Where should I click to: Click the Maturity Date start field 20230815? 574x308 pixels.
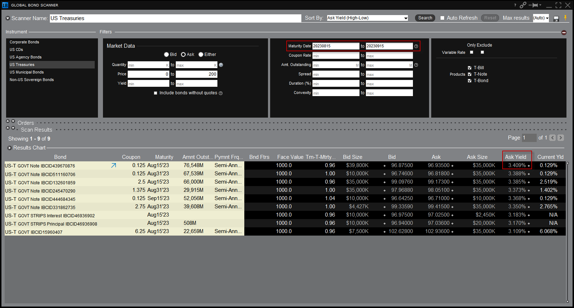[336, 46]
